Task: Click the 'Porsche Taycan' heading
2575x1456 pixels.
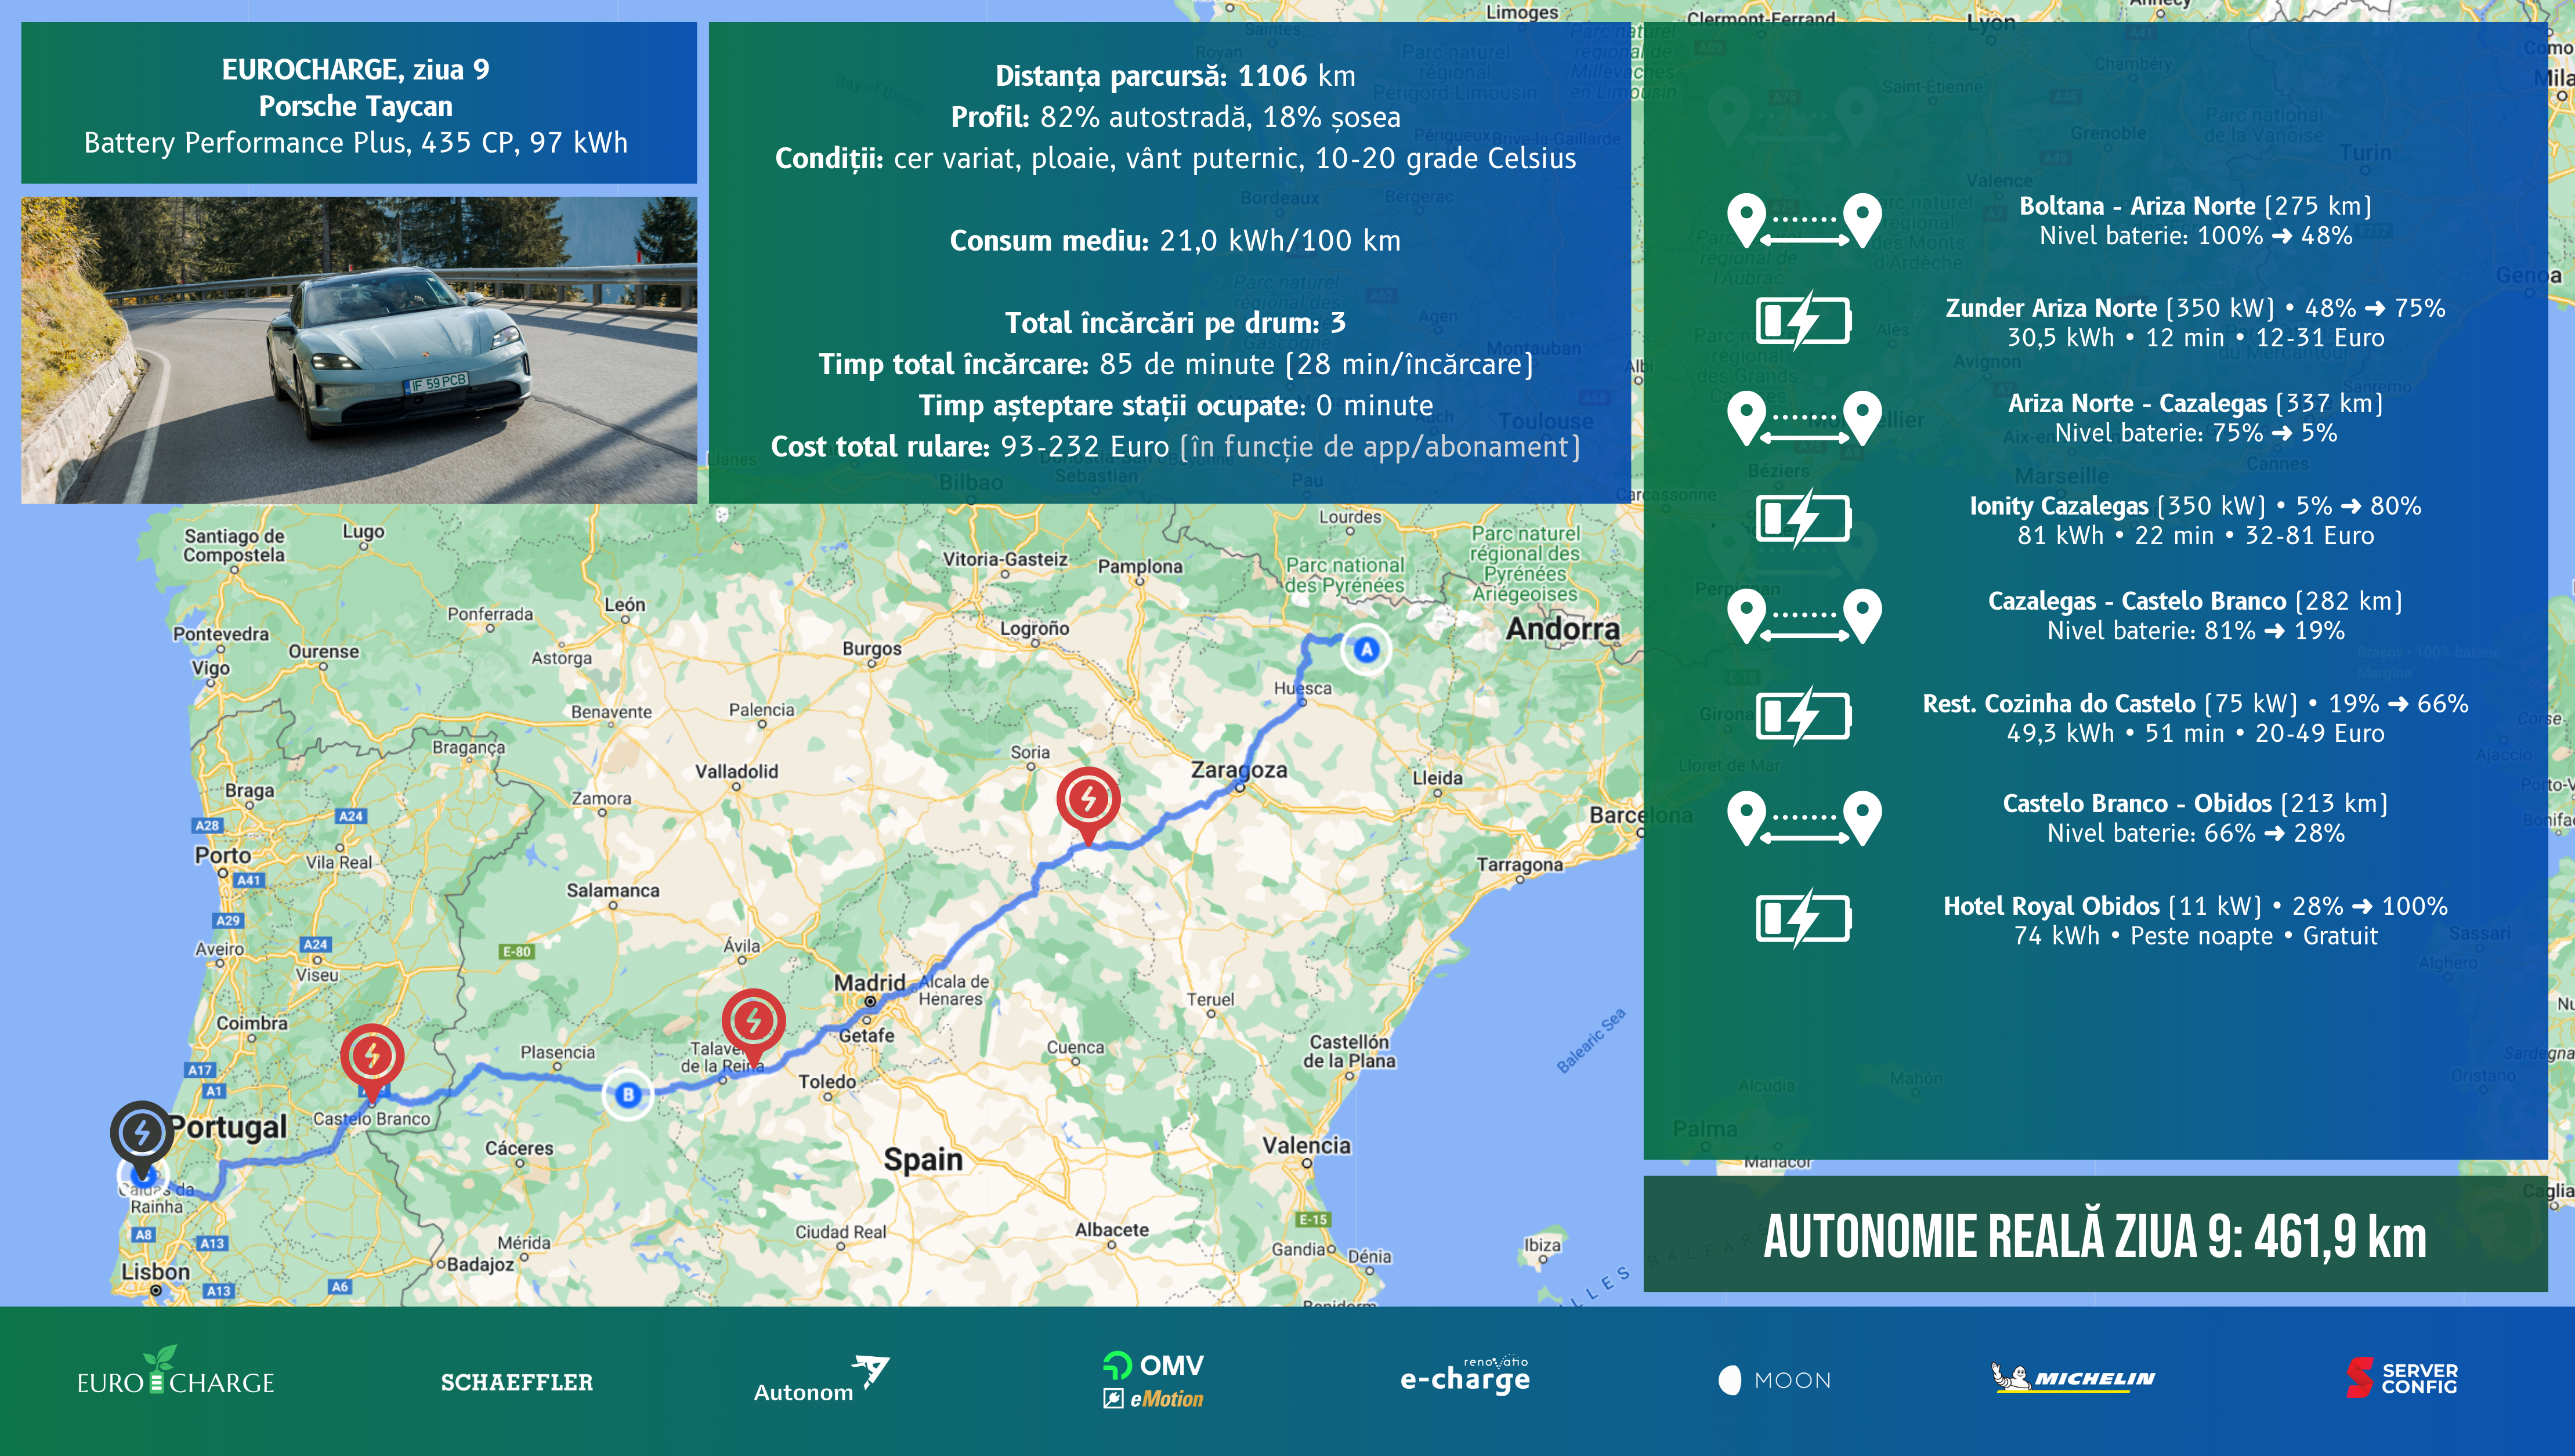Action: pyautogui.click(x=356, y=106)
